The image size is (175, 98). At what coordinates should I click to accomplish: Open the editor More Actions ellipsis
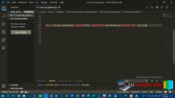tap(172, 7)
